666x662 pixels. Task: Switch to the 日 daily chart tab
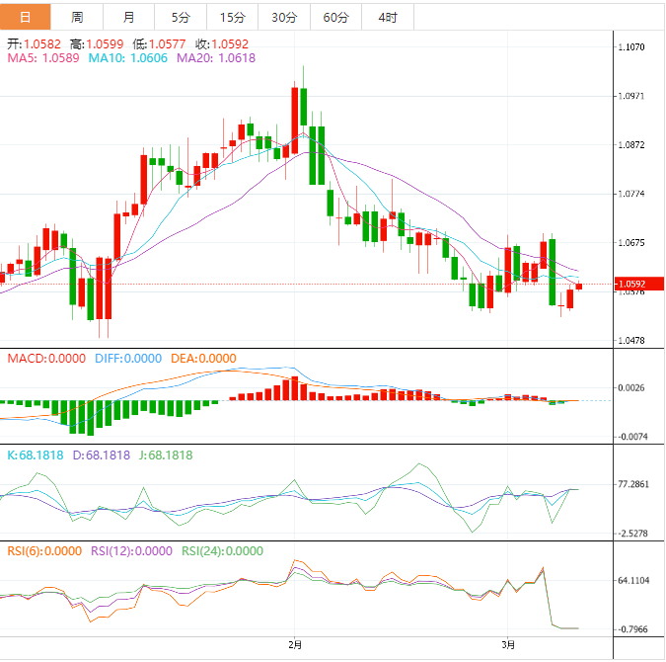(x=25, y=17)
